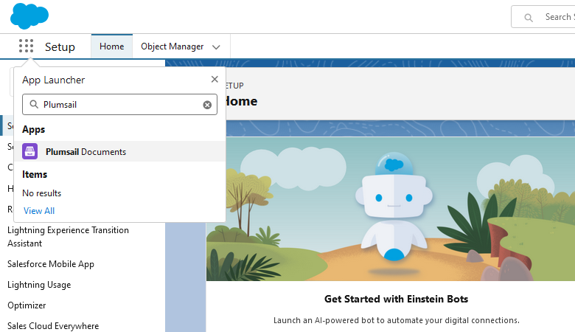This screenshot has width=575, height=332.
Task: Open the App Launcher grid icon
Action: [x=26, y=46]
